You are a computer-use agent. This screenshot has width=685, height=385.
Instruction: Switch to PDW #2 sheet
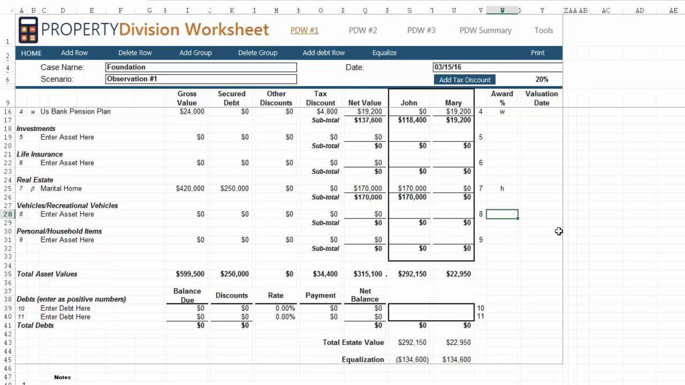363,30
